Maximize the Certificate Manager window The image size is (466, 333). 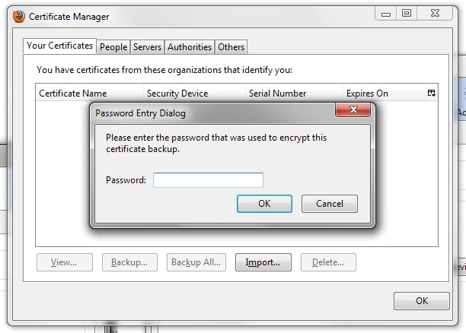pyautogui.click(x=407, y=13)
